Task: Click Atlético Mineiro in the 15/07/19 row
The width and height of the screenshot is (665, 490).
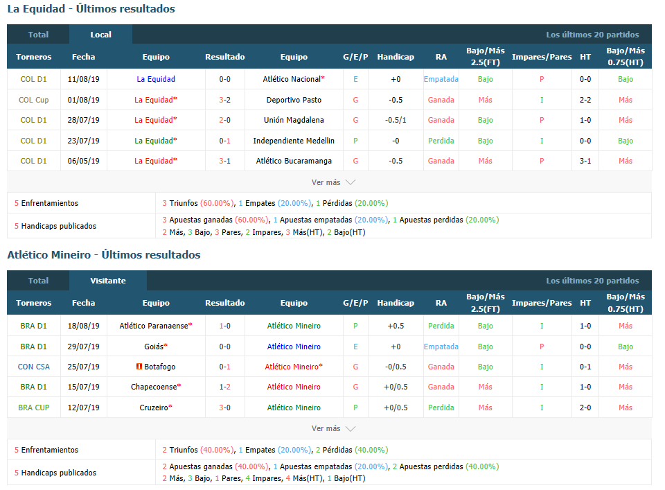Action: pos(294,387)
